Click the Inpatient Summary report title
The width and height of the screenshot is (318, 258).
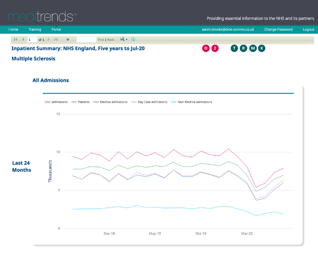coord(78,49)
